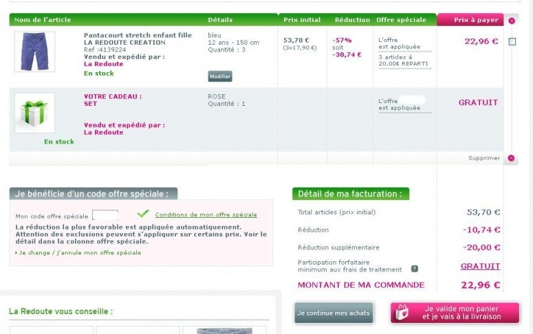533x334 pixels.
Task: Click the help question mark icon
Action: tap(415, 269)
